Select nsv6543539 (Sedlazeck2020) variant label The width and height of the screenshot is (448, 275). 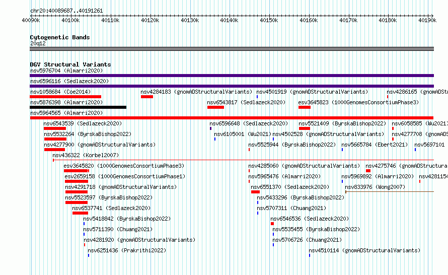[x=83, y=123]
